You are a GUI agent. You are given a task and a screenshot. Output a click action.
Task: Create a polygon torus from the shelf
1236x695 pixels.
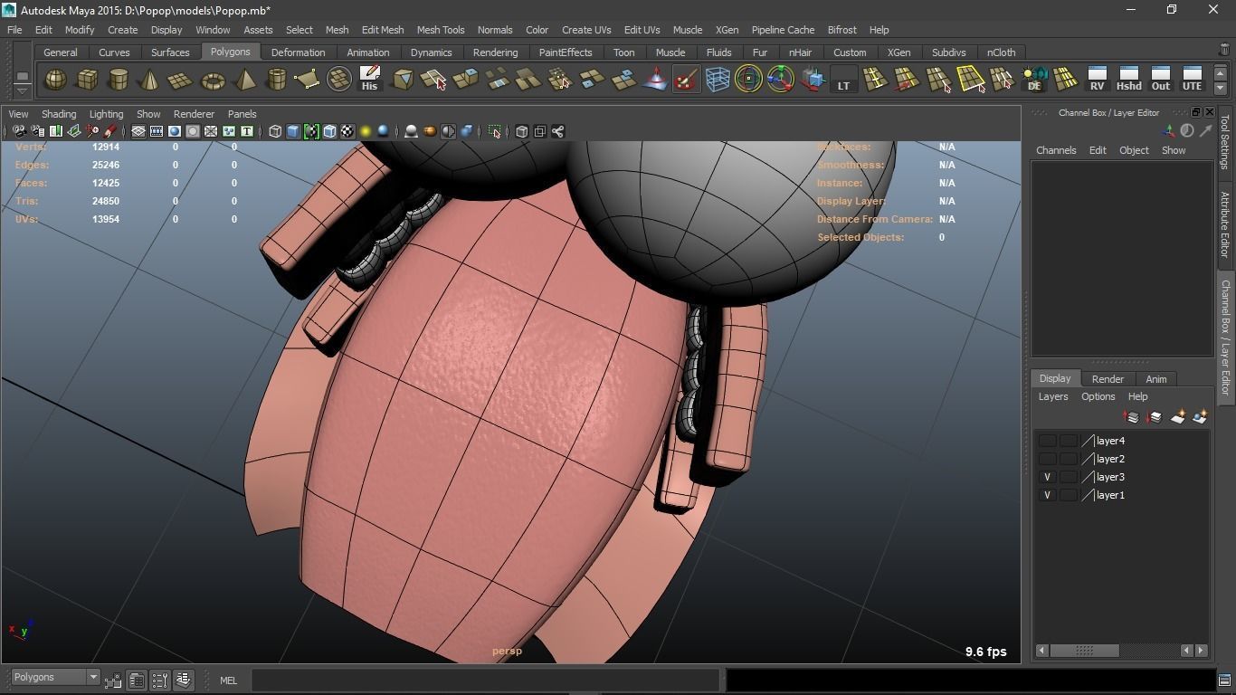213,81
